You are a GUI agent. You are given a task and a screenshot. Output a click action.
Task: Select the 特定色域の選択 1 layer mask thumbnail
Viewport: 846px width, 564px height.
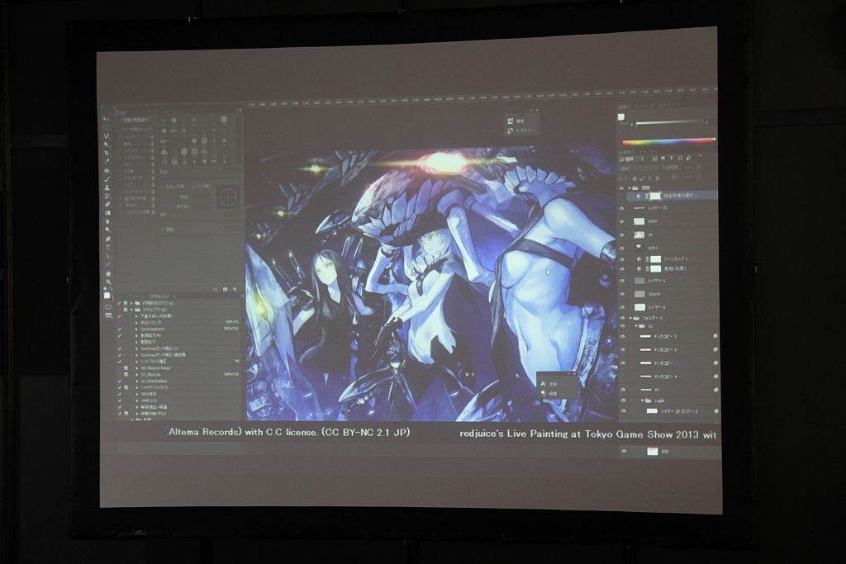coord(655,197)
